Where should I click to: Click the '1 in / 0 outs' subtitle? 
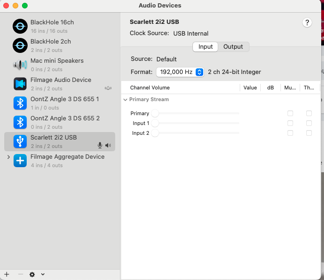pyautogui.click(x=45, y=108)
